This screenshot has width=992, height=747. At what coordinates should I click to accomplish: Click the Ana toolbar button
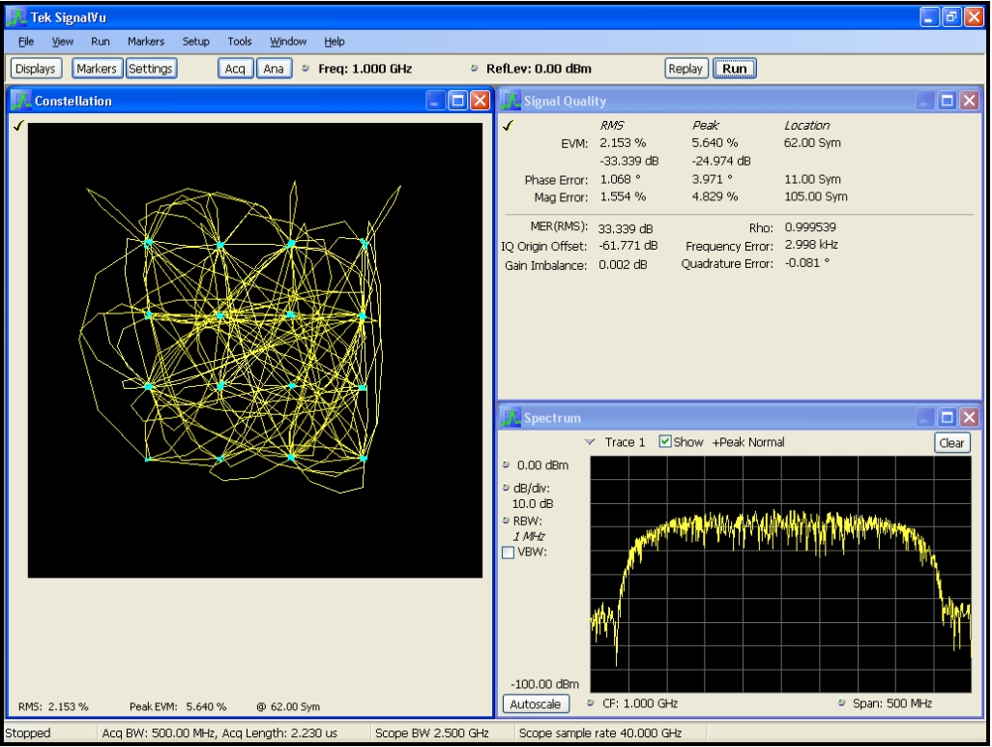[x=274, y=69]
